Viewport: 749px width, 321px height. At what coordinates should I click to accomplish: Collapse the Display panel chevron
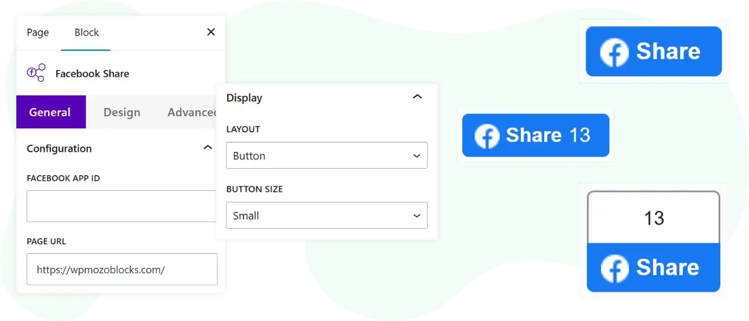coord(417,97)
